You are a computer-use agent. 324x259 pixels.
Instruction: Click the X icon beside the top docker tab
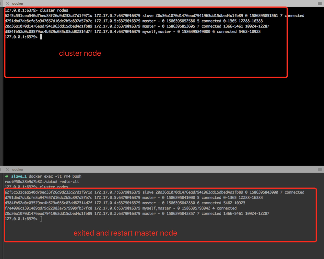point(7,3)
